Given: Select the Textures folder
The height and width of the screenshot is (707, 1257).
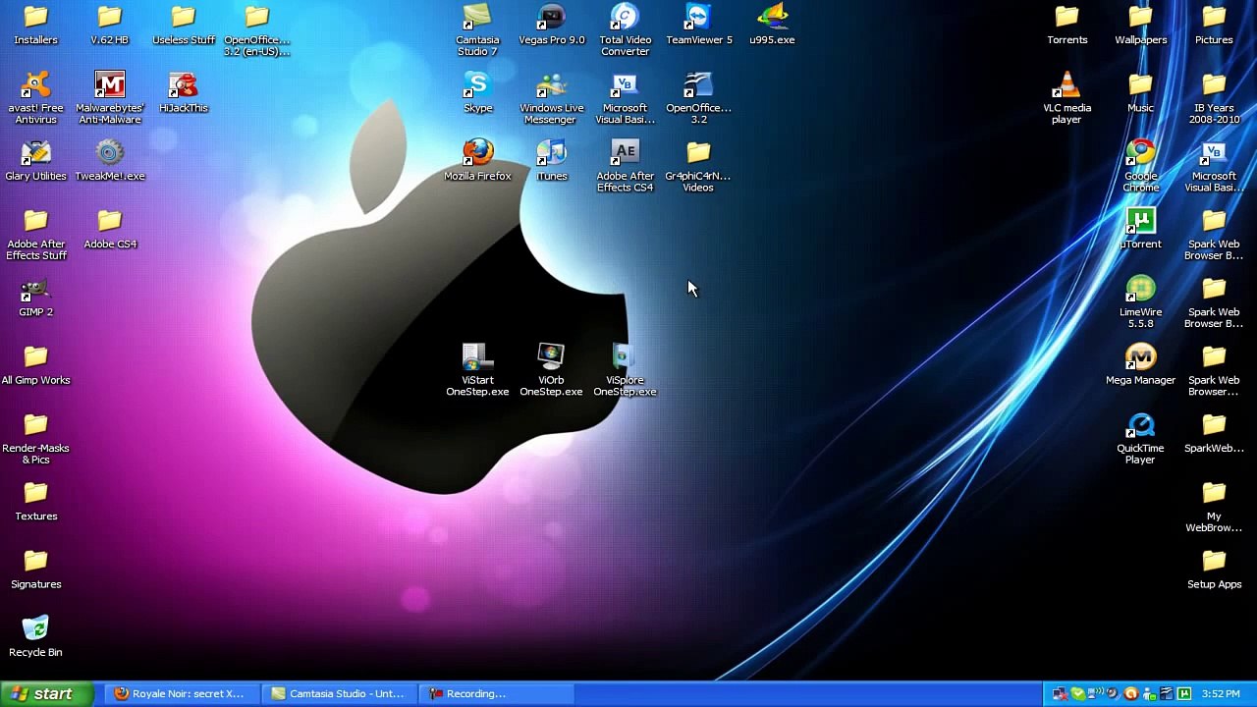Looking at the screenshot, I should click(35, 502).
